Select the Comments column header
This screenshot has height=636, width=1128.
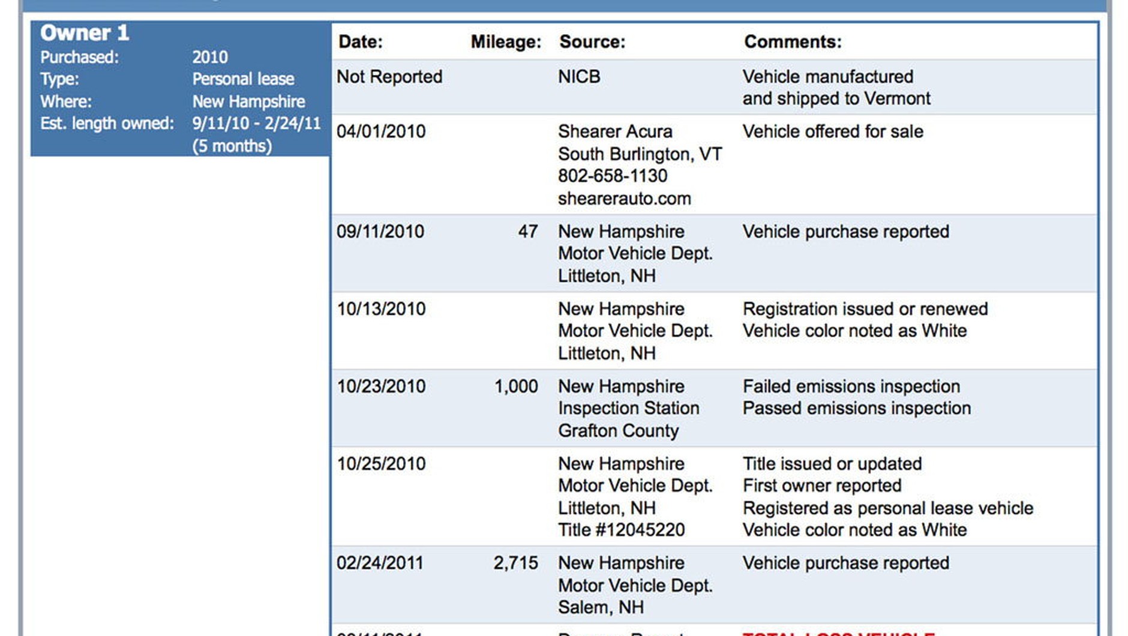pyautogui.click(x=793, y=42)
